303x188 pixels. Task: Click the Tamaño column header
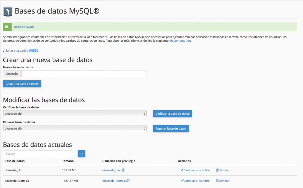tap(68, 161)
